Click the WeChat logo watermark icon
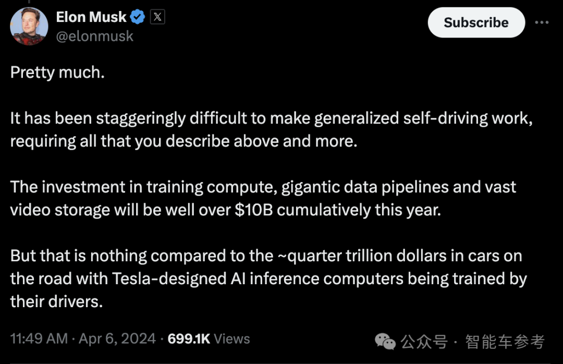Screen dimensions: 563x364 click(386, 342)
